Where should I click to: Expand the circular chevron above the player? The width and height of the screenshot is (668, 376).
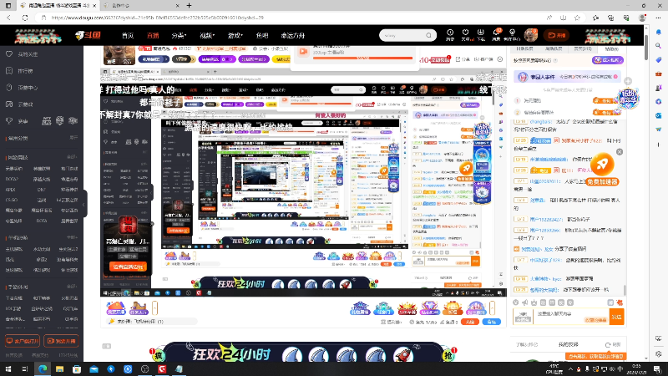pyautogui.click(x=500, y=59)
